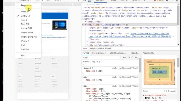The width and height of the screenshot is (181, 101).
Task: Click the display: block declaration
Action: 94,71
